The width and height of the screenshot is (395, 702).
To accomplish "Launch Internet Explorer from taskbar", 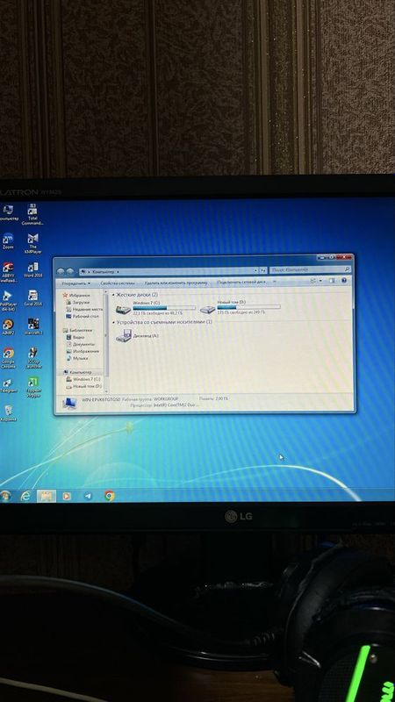I will coord(26,496).
